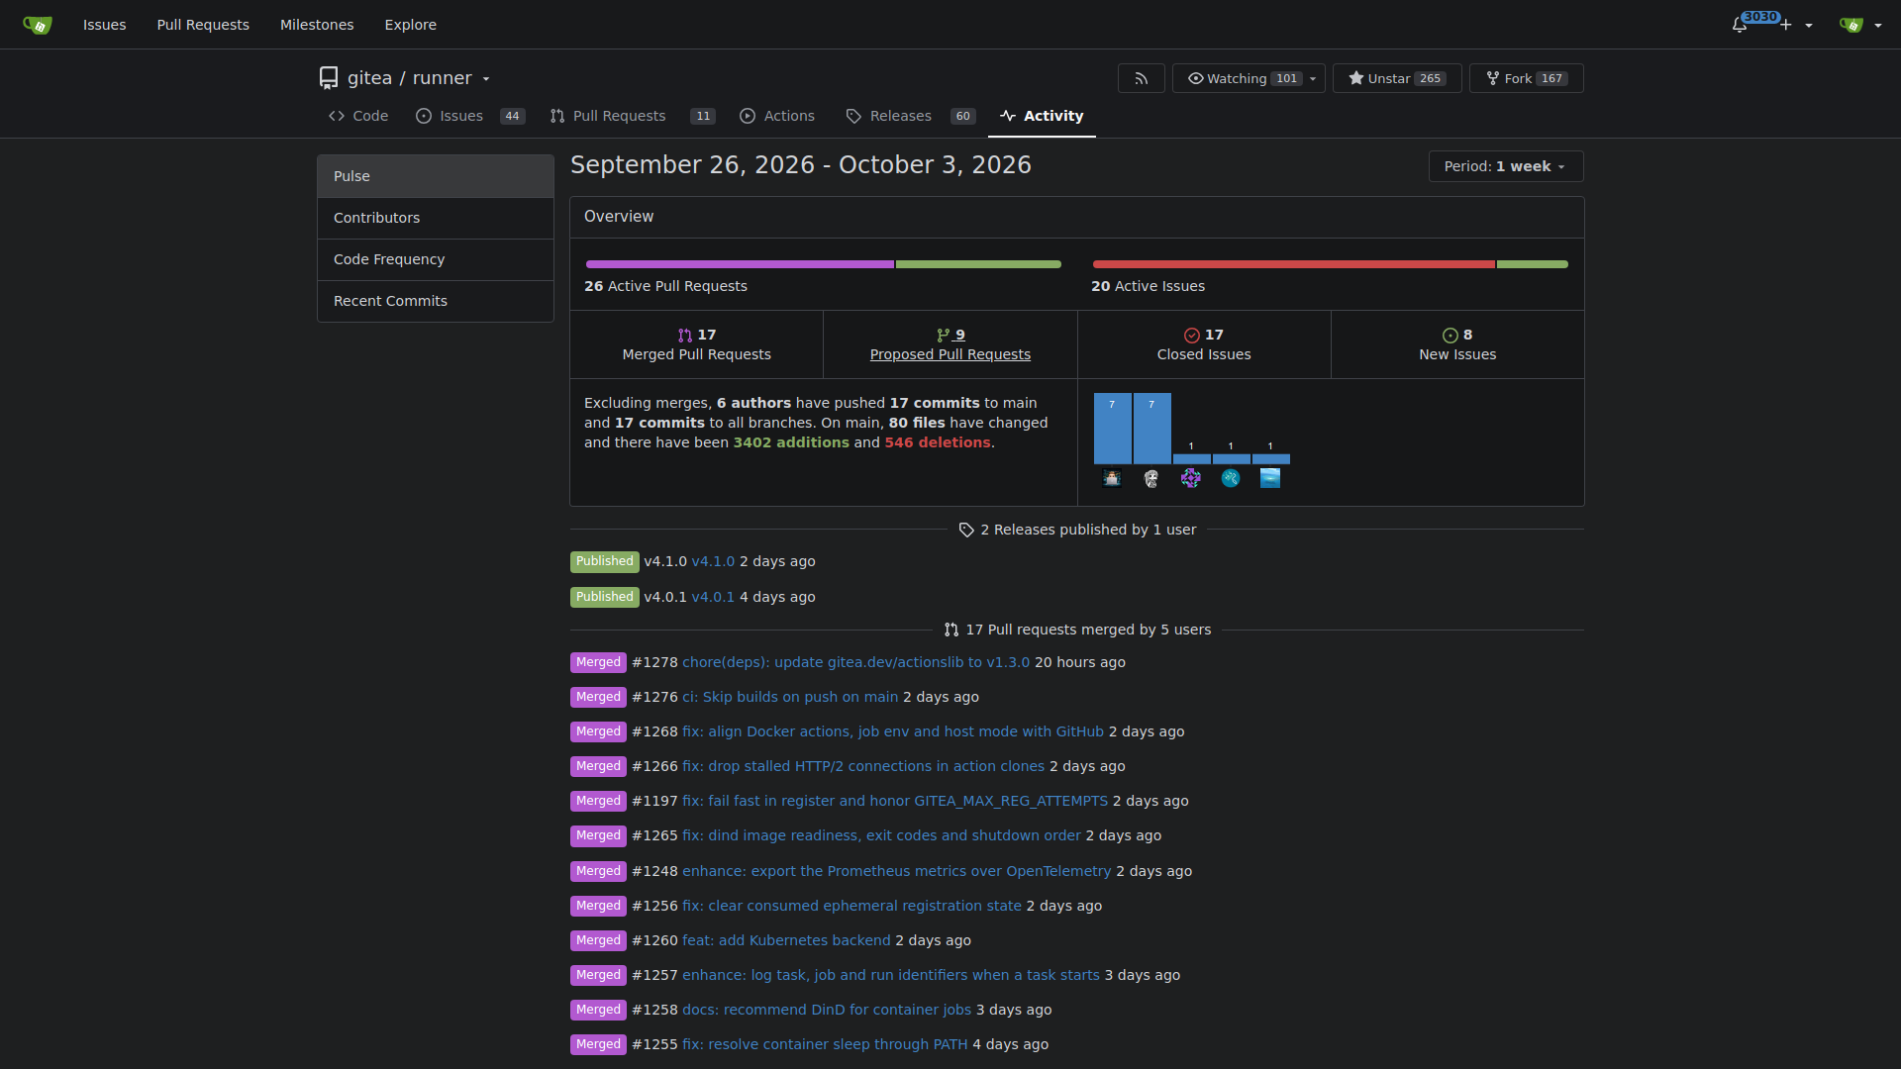1901x1069 pixels.
Task: Click the 17 Merged Pull Requests stat
Action: click(x=697, y=344)
